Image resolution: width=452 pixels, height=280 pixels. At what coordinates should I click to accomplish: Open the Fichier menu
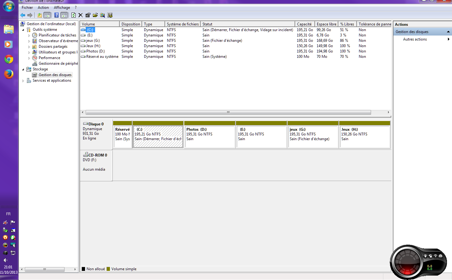pos(27,8)
